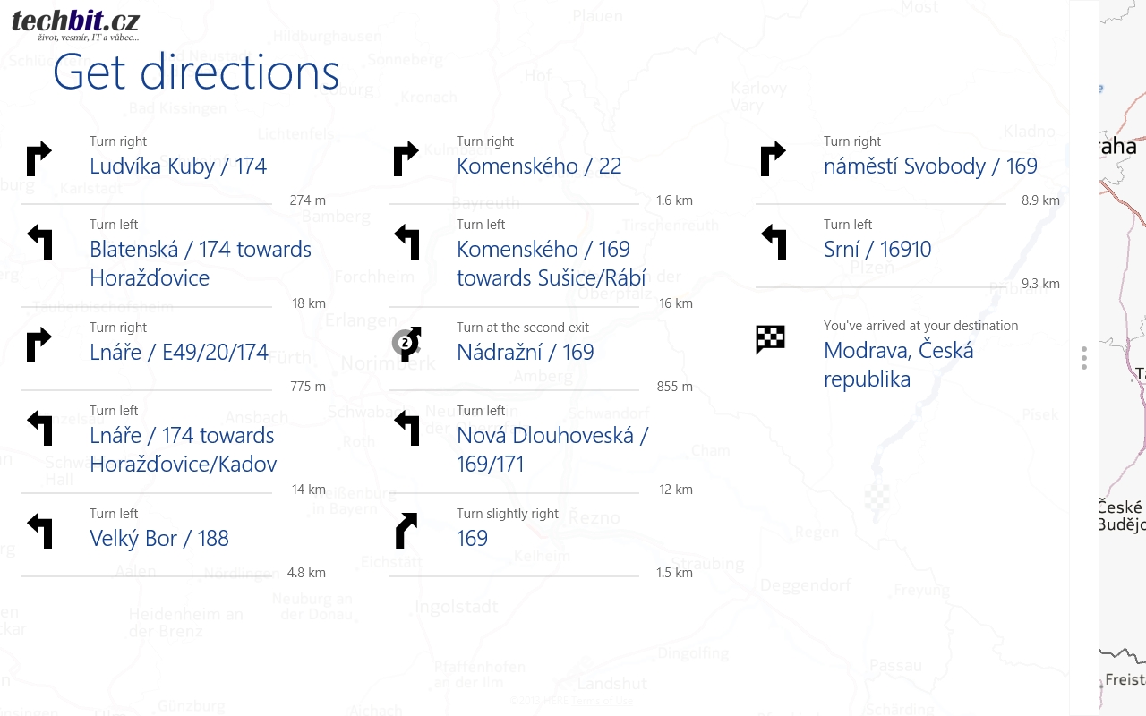Select Lnáře / E49/20/174 step
The height and width of the screenshot is (716, 1146).
(178, 353)
